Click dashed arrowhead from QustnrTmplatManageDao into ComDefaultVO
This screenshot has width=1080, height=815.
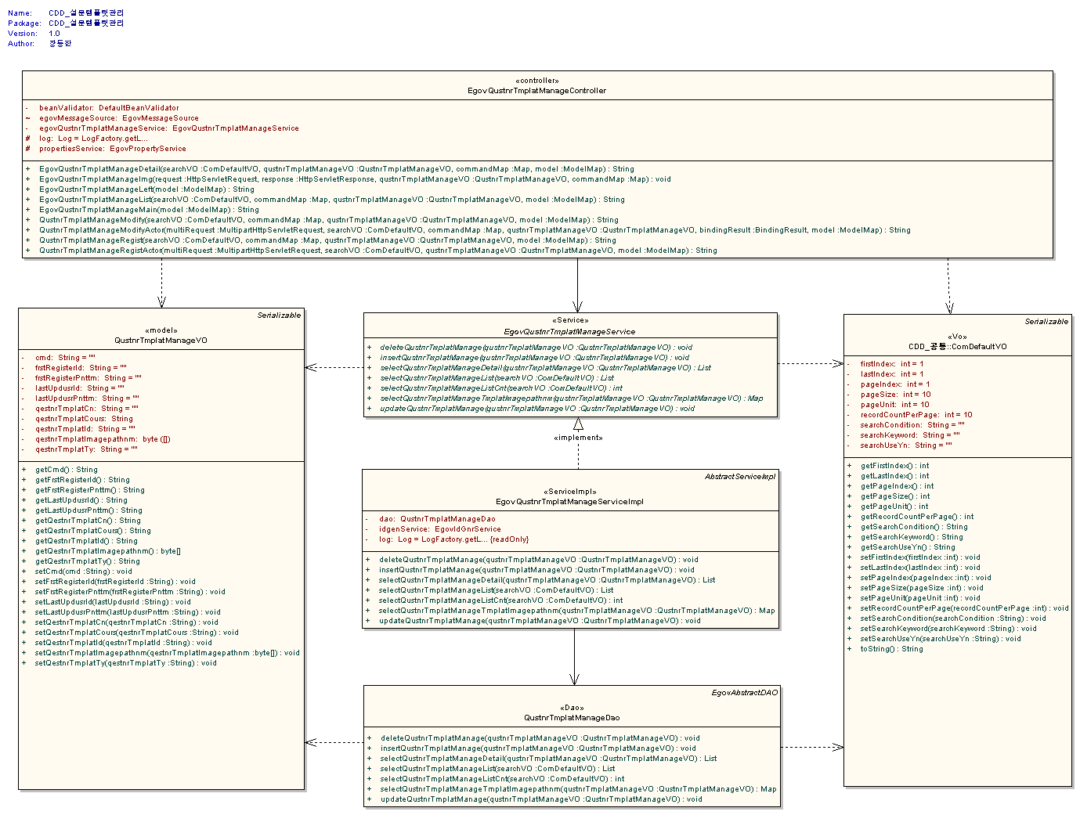click(837, 747)
